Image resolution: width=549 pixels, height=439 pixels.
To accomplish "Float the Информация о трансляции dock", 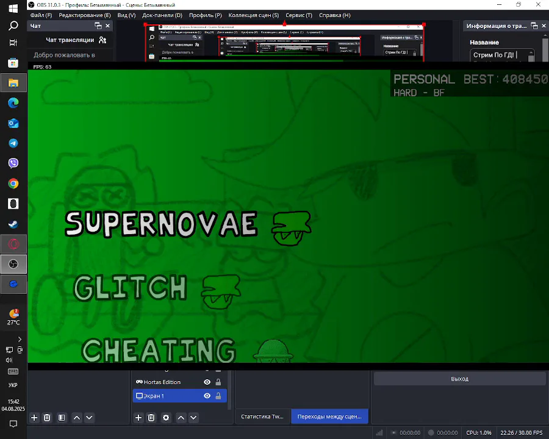I will (534, 26).
